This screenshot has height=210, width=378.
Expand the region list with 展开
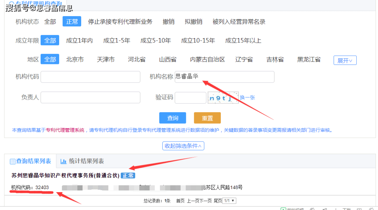[x=345, y=60]
